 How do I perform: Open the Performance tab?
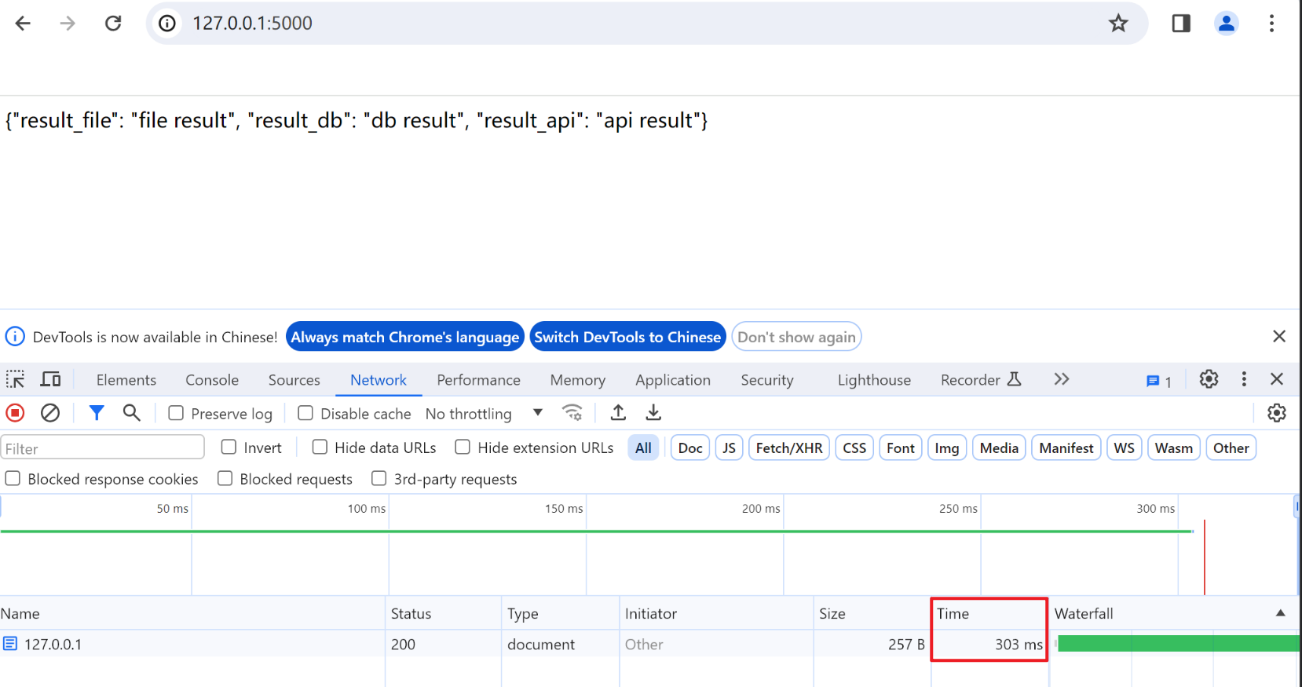[x=479, y=380]
